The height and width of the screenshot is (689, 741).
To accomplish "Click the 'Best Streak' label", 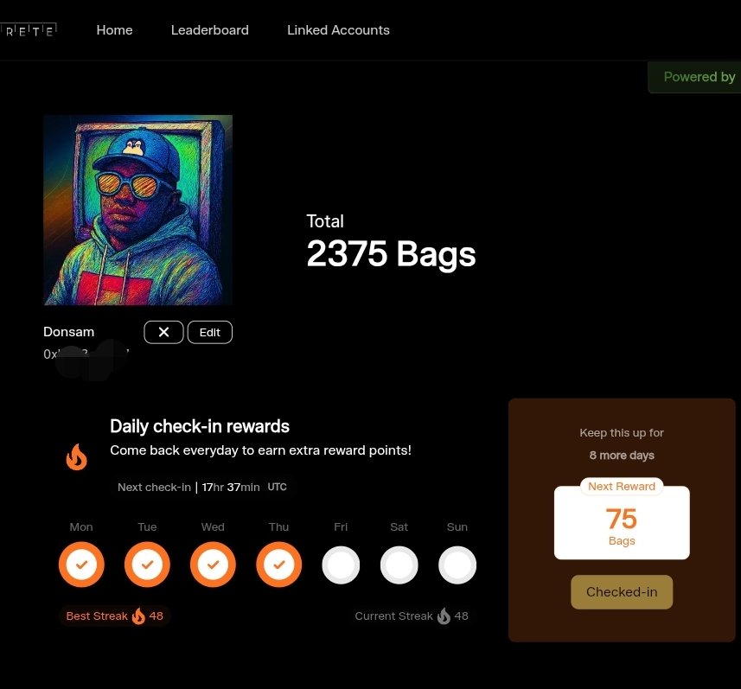I will pos(97,616).
